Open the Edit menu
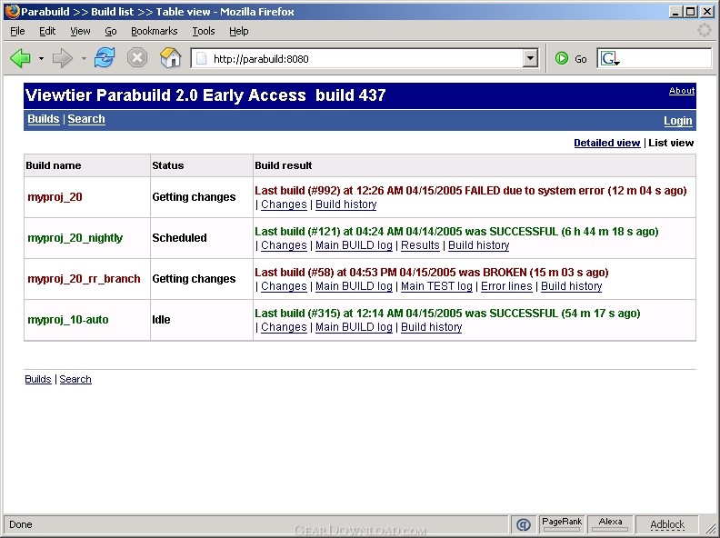Screen dimensions: 720x538 point(47,31)
